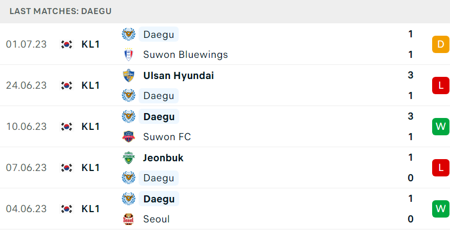Viewport: 450px width, 230px height.
Task: Click the Jeonbuk club crest
Action: point(128,157)
